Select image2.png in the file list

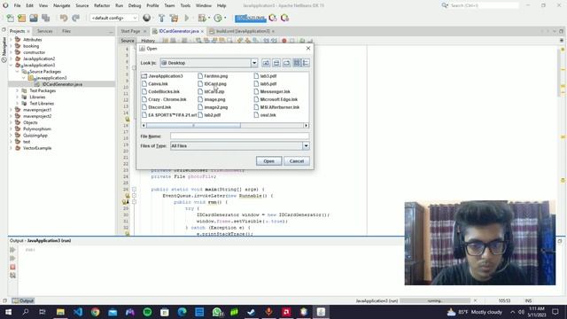(213, 107)
